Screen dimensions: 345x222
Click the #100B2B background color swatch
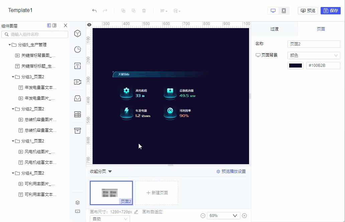pyautogui.click(x=295, y=66)
